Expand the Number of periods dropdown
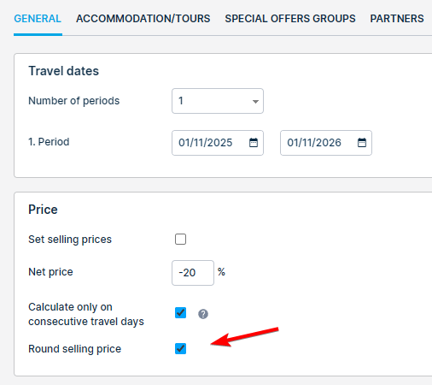Screen dimensions: 432x385 (x=218, y=101)
